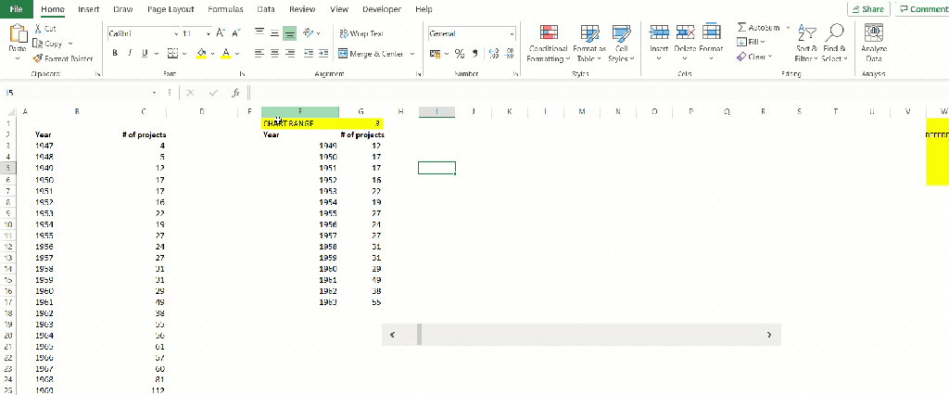The image size is (949, 395).
Task: Expand the General number format dropdown
Action: coord(512,34)
